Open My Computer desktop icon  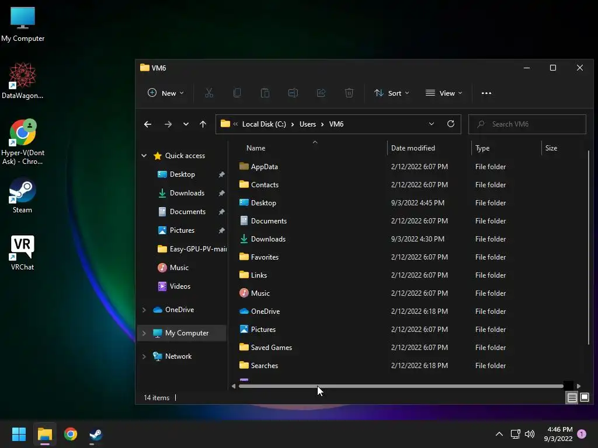pos(23,24)
